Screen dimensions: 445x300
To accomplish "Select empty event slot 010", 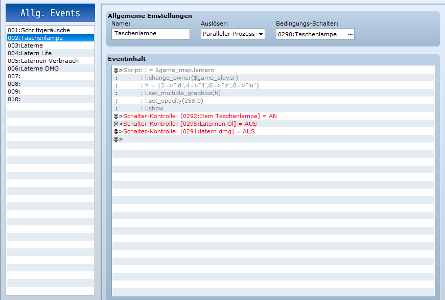I will point(50,99).
